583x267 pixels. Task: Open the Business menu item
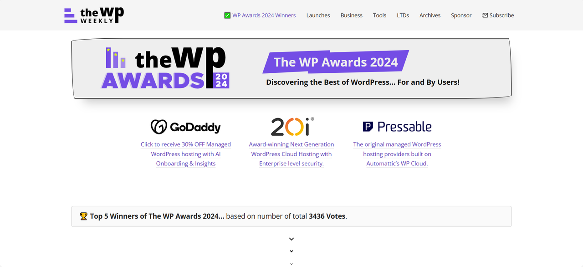[352, 15]
